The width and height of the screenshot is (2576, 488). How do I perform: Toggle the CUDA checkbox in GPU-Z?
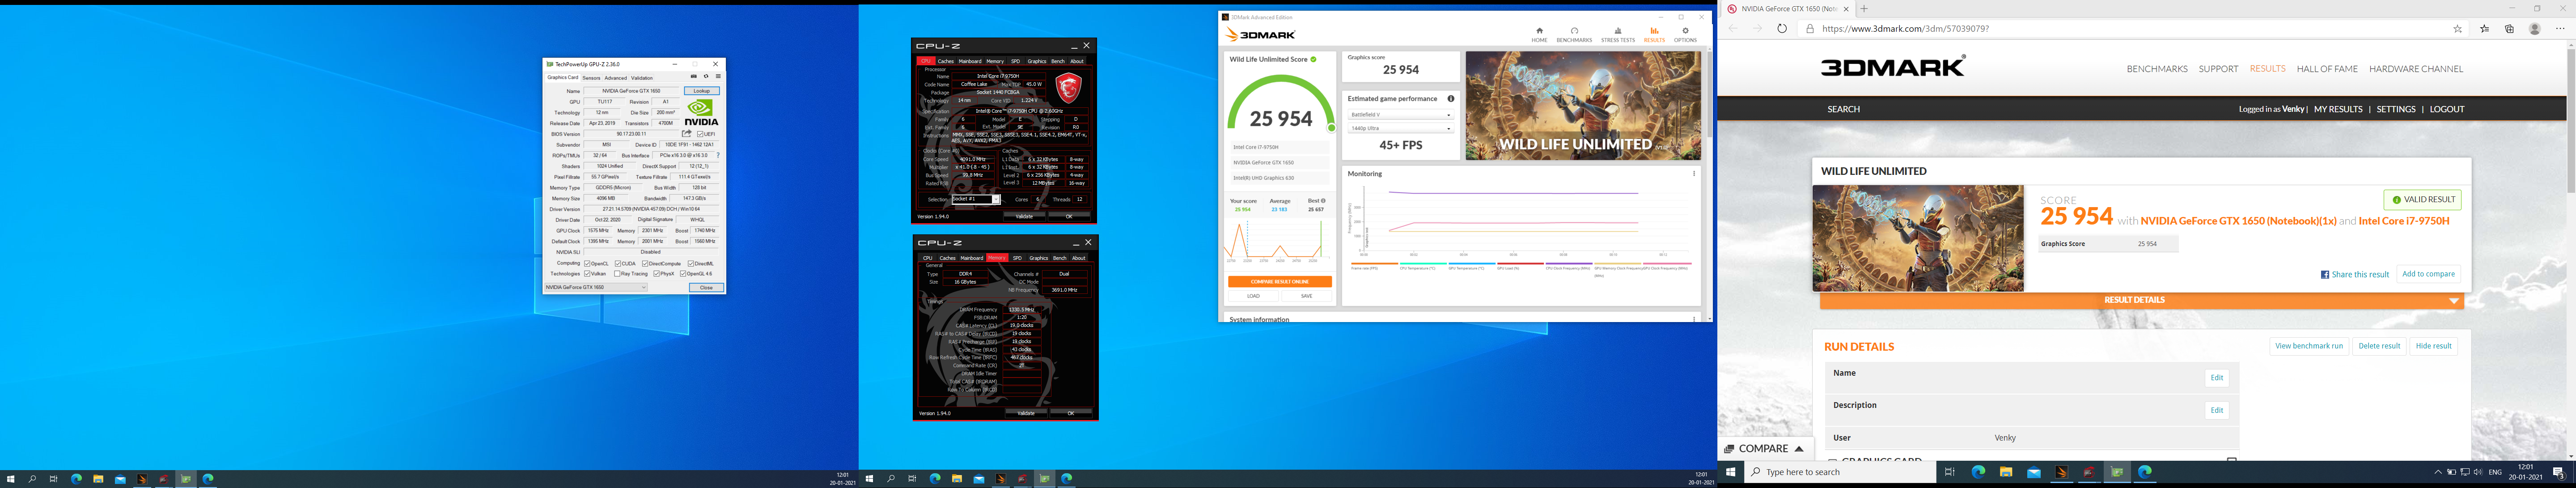(x=618, y=264)
